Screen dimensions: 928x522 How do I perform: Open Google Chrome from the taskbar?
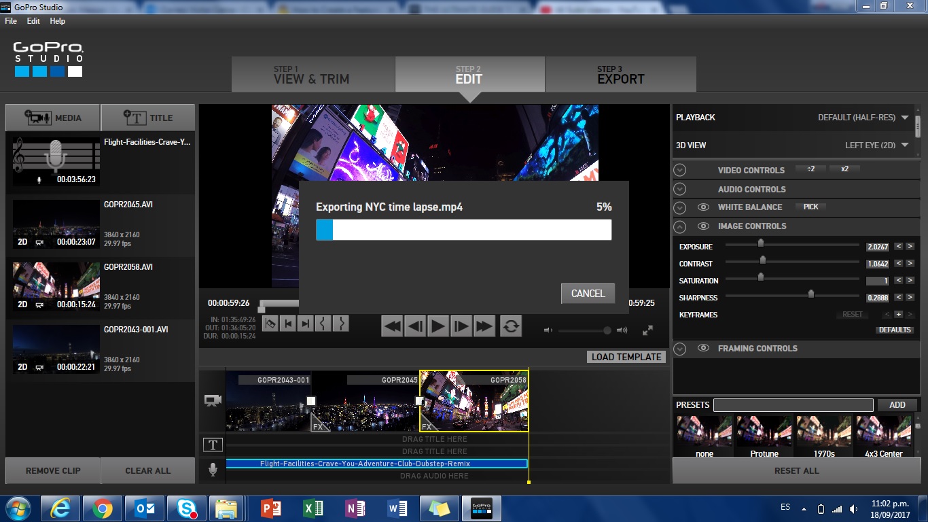pos(103,508)
